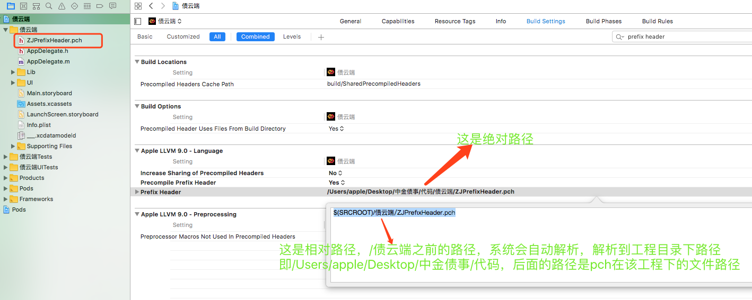Switch to the Build Phases tab

pos(604,21)
